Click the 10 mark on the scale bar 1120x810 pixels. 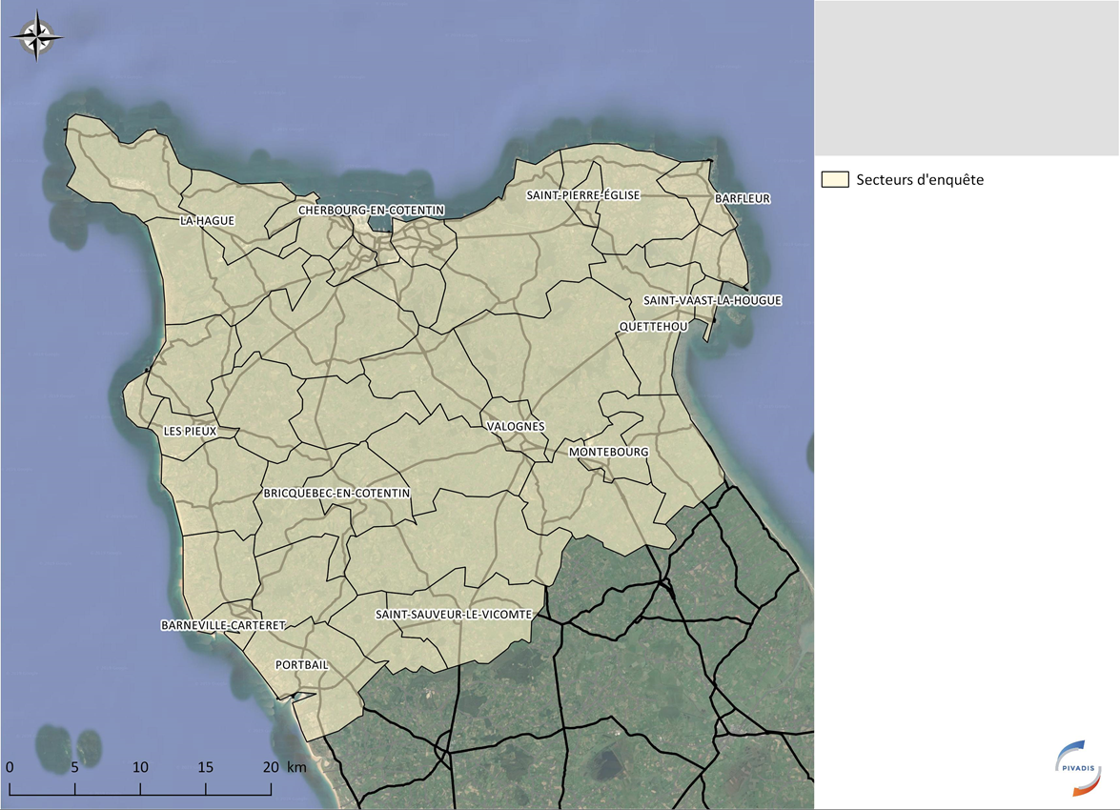coord(140,767)
